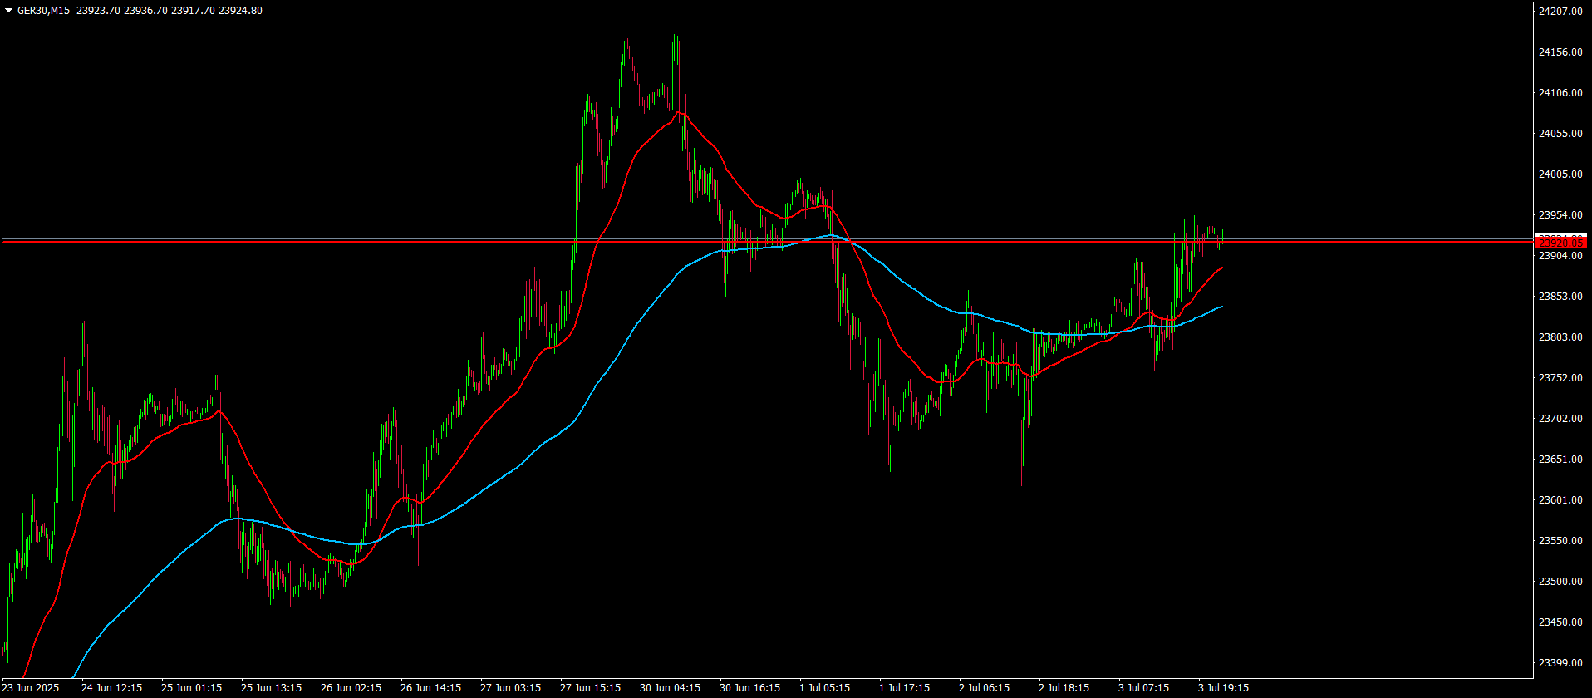The image size is (1592, 698).
Task: Click the 26 Jun 14:15 time label
Action: 430,688
